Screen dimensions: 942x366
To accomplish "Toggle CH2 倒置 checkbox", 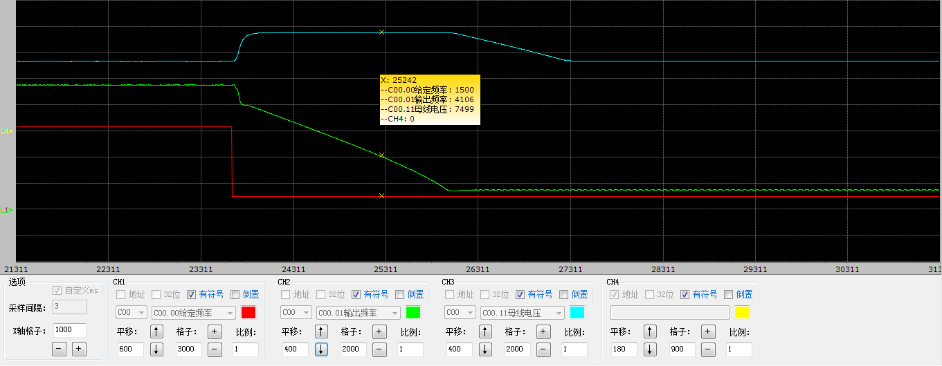I will (x=399, y=294).
